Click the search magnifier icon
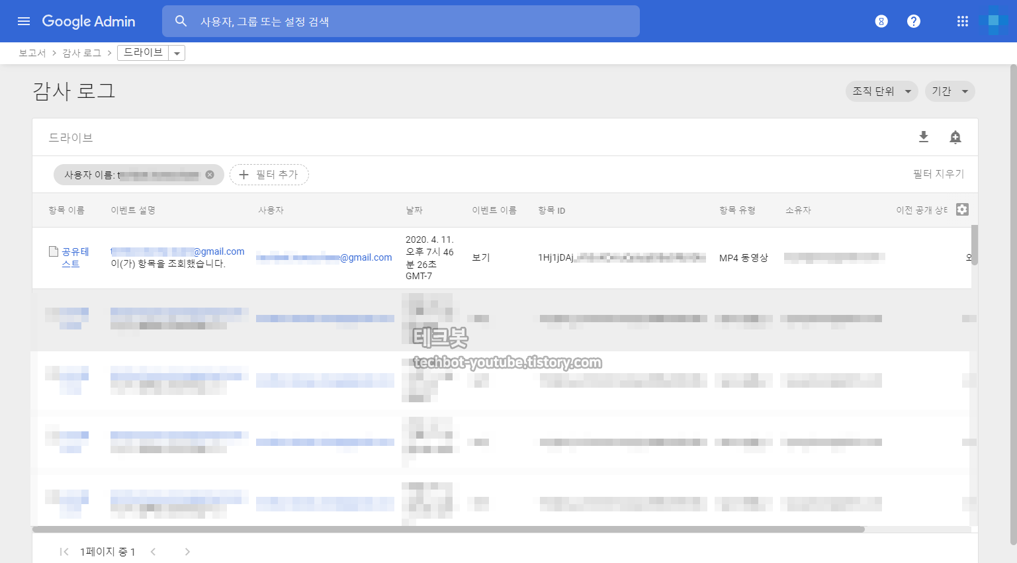Viewport: 1017px width, 563px height. (x=181, y=21)
